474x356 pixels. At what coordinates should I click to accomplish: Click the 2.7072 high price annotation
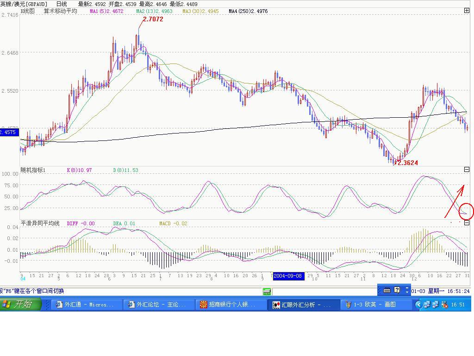tap(153, 19)
